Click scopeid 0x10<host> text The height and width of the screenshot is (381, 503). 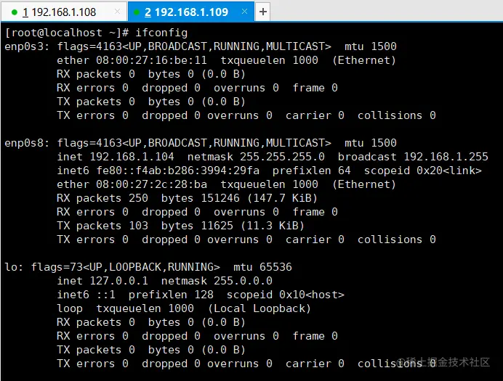click(286, 295)
